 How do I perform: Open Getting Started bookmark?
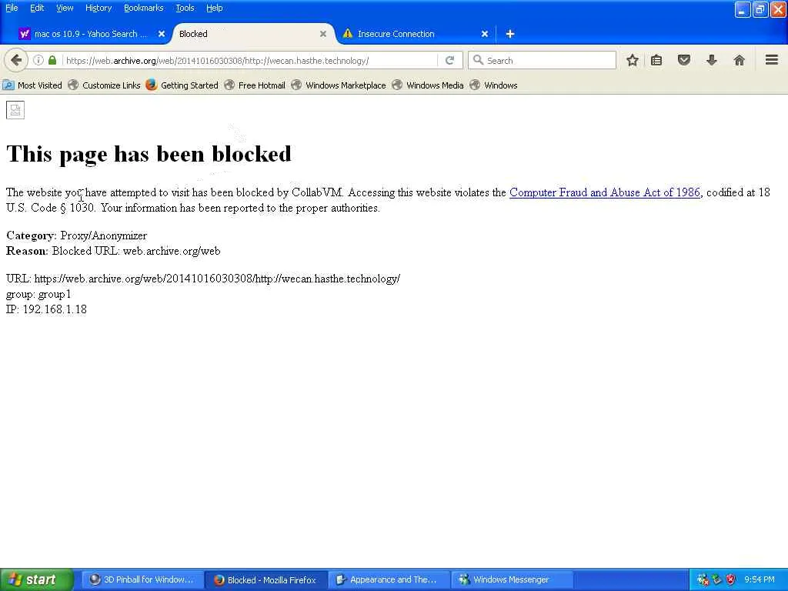[x=182, y=85]
